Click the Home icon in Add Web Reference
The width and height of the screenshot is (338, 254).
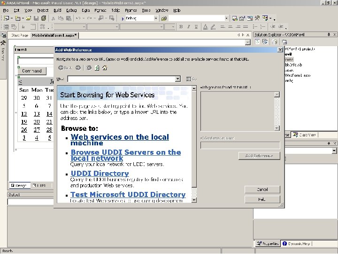105,68
